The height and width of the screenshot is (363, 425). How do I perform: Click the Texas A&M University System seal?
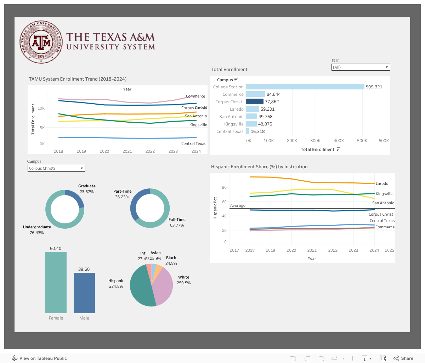(x=41, y=42)
